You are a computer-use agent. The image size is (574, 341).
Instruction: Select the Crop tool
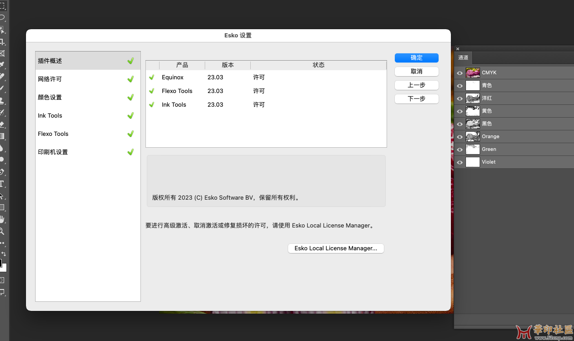pos(2,41)
